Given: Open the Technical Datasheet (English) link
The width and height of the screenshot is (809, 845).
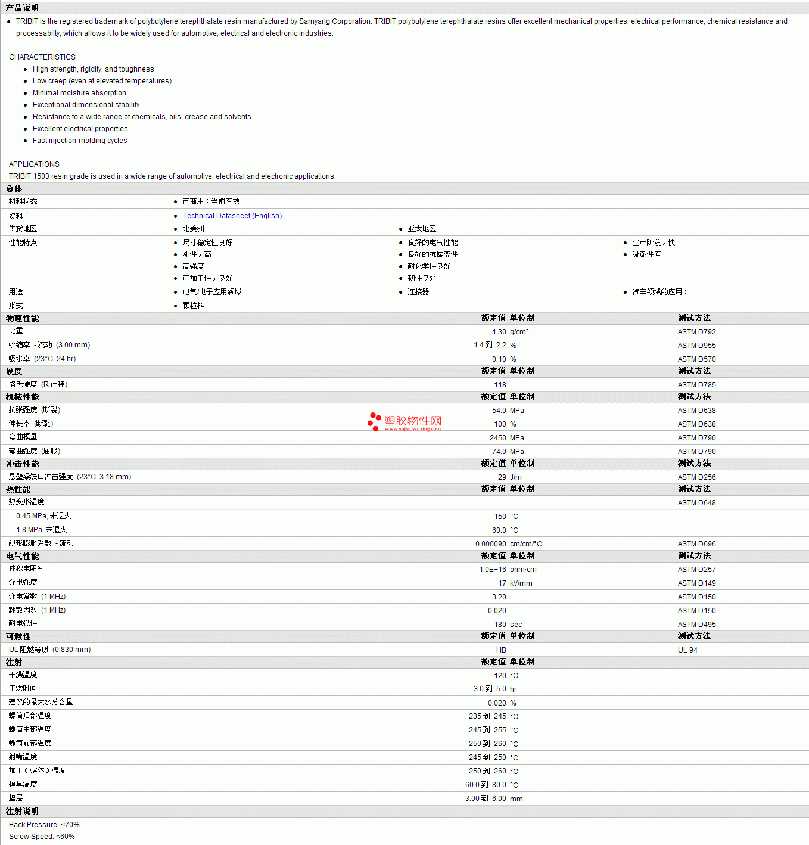Looking at the screenshot, I should 232,216.
